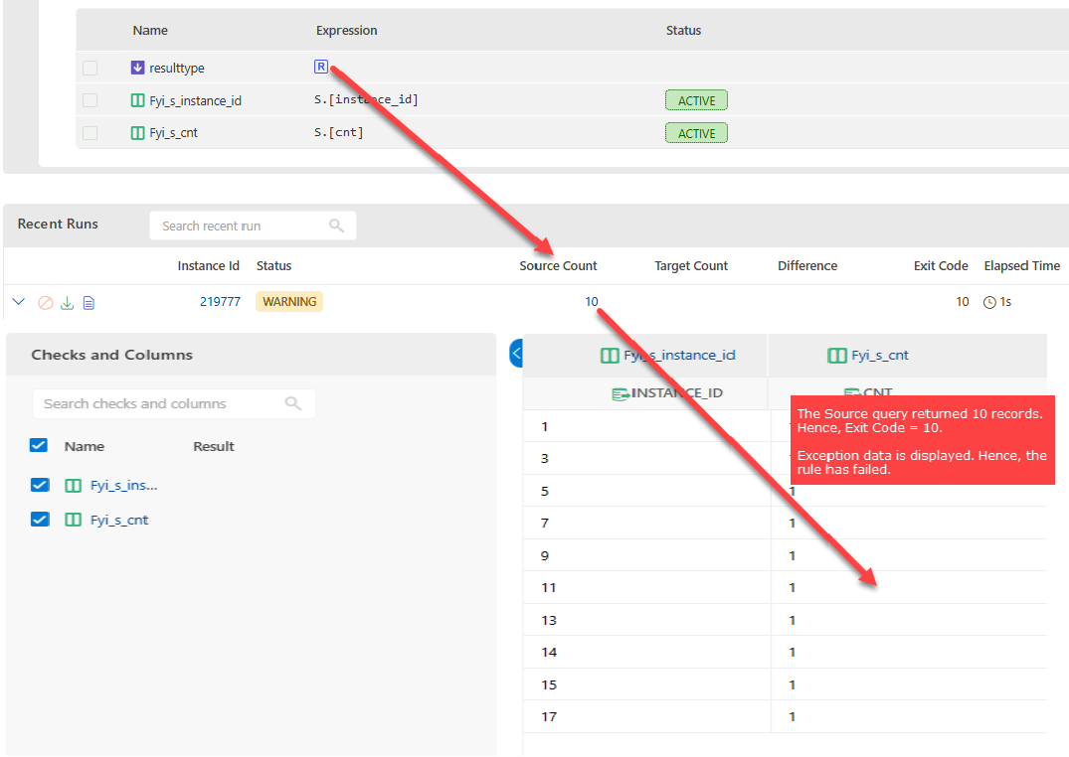Click the magnifier in checks and columns search

click(x=292, y=403)
